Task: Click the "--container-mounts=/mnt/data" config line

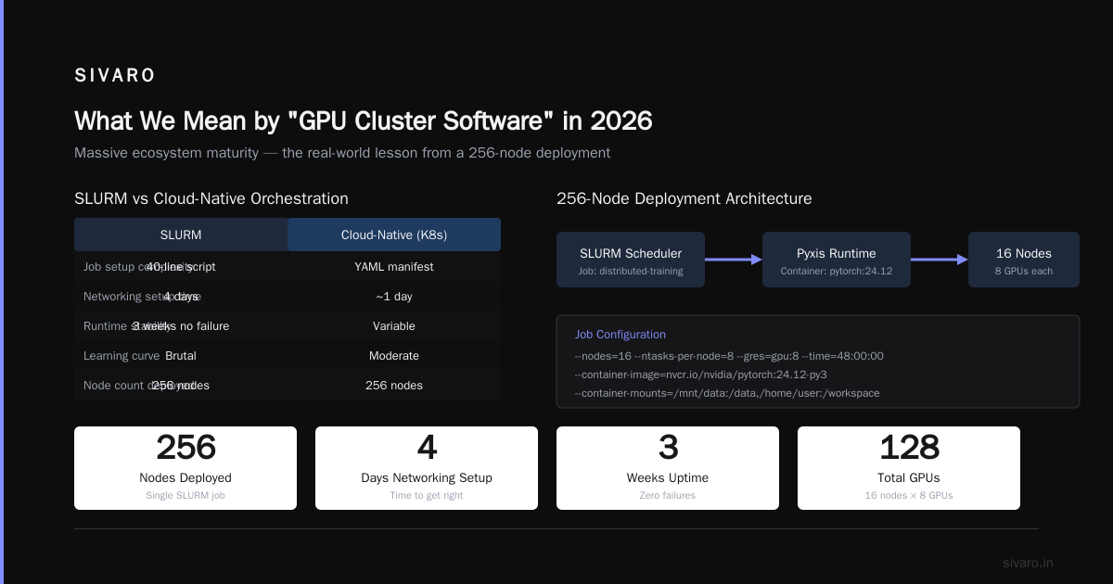Action: (727, 393)
